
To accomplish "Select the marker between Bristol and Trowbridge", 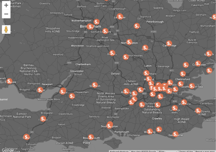I will (x=72, y=96).
